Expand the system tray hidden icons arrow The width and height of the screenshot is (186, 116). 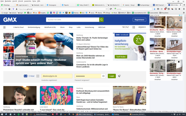click(171, 114)
